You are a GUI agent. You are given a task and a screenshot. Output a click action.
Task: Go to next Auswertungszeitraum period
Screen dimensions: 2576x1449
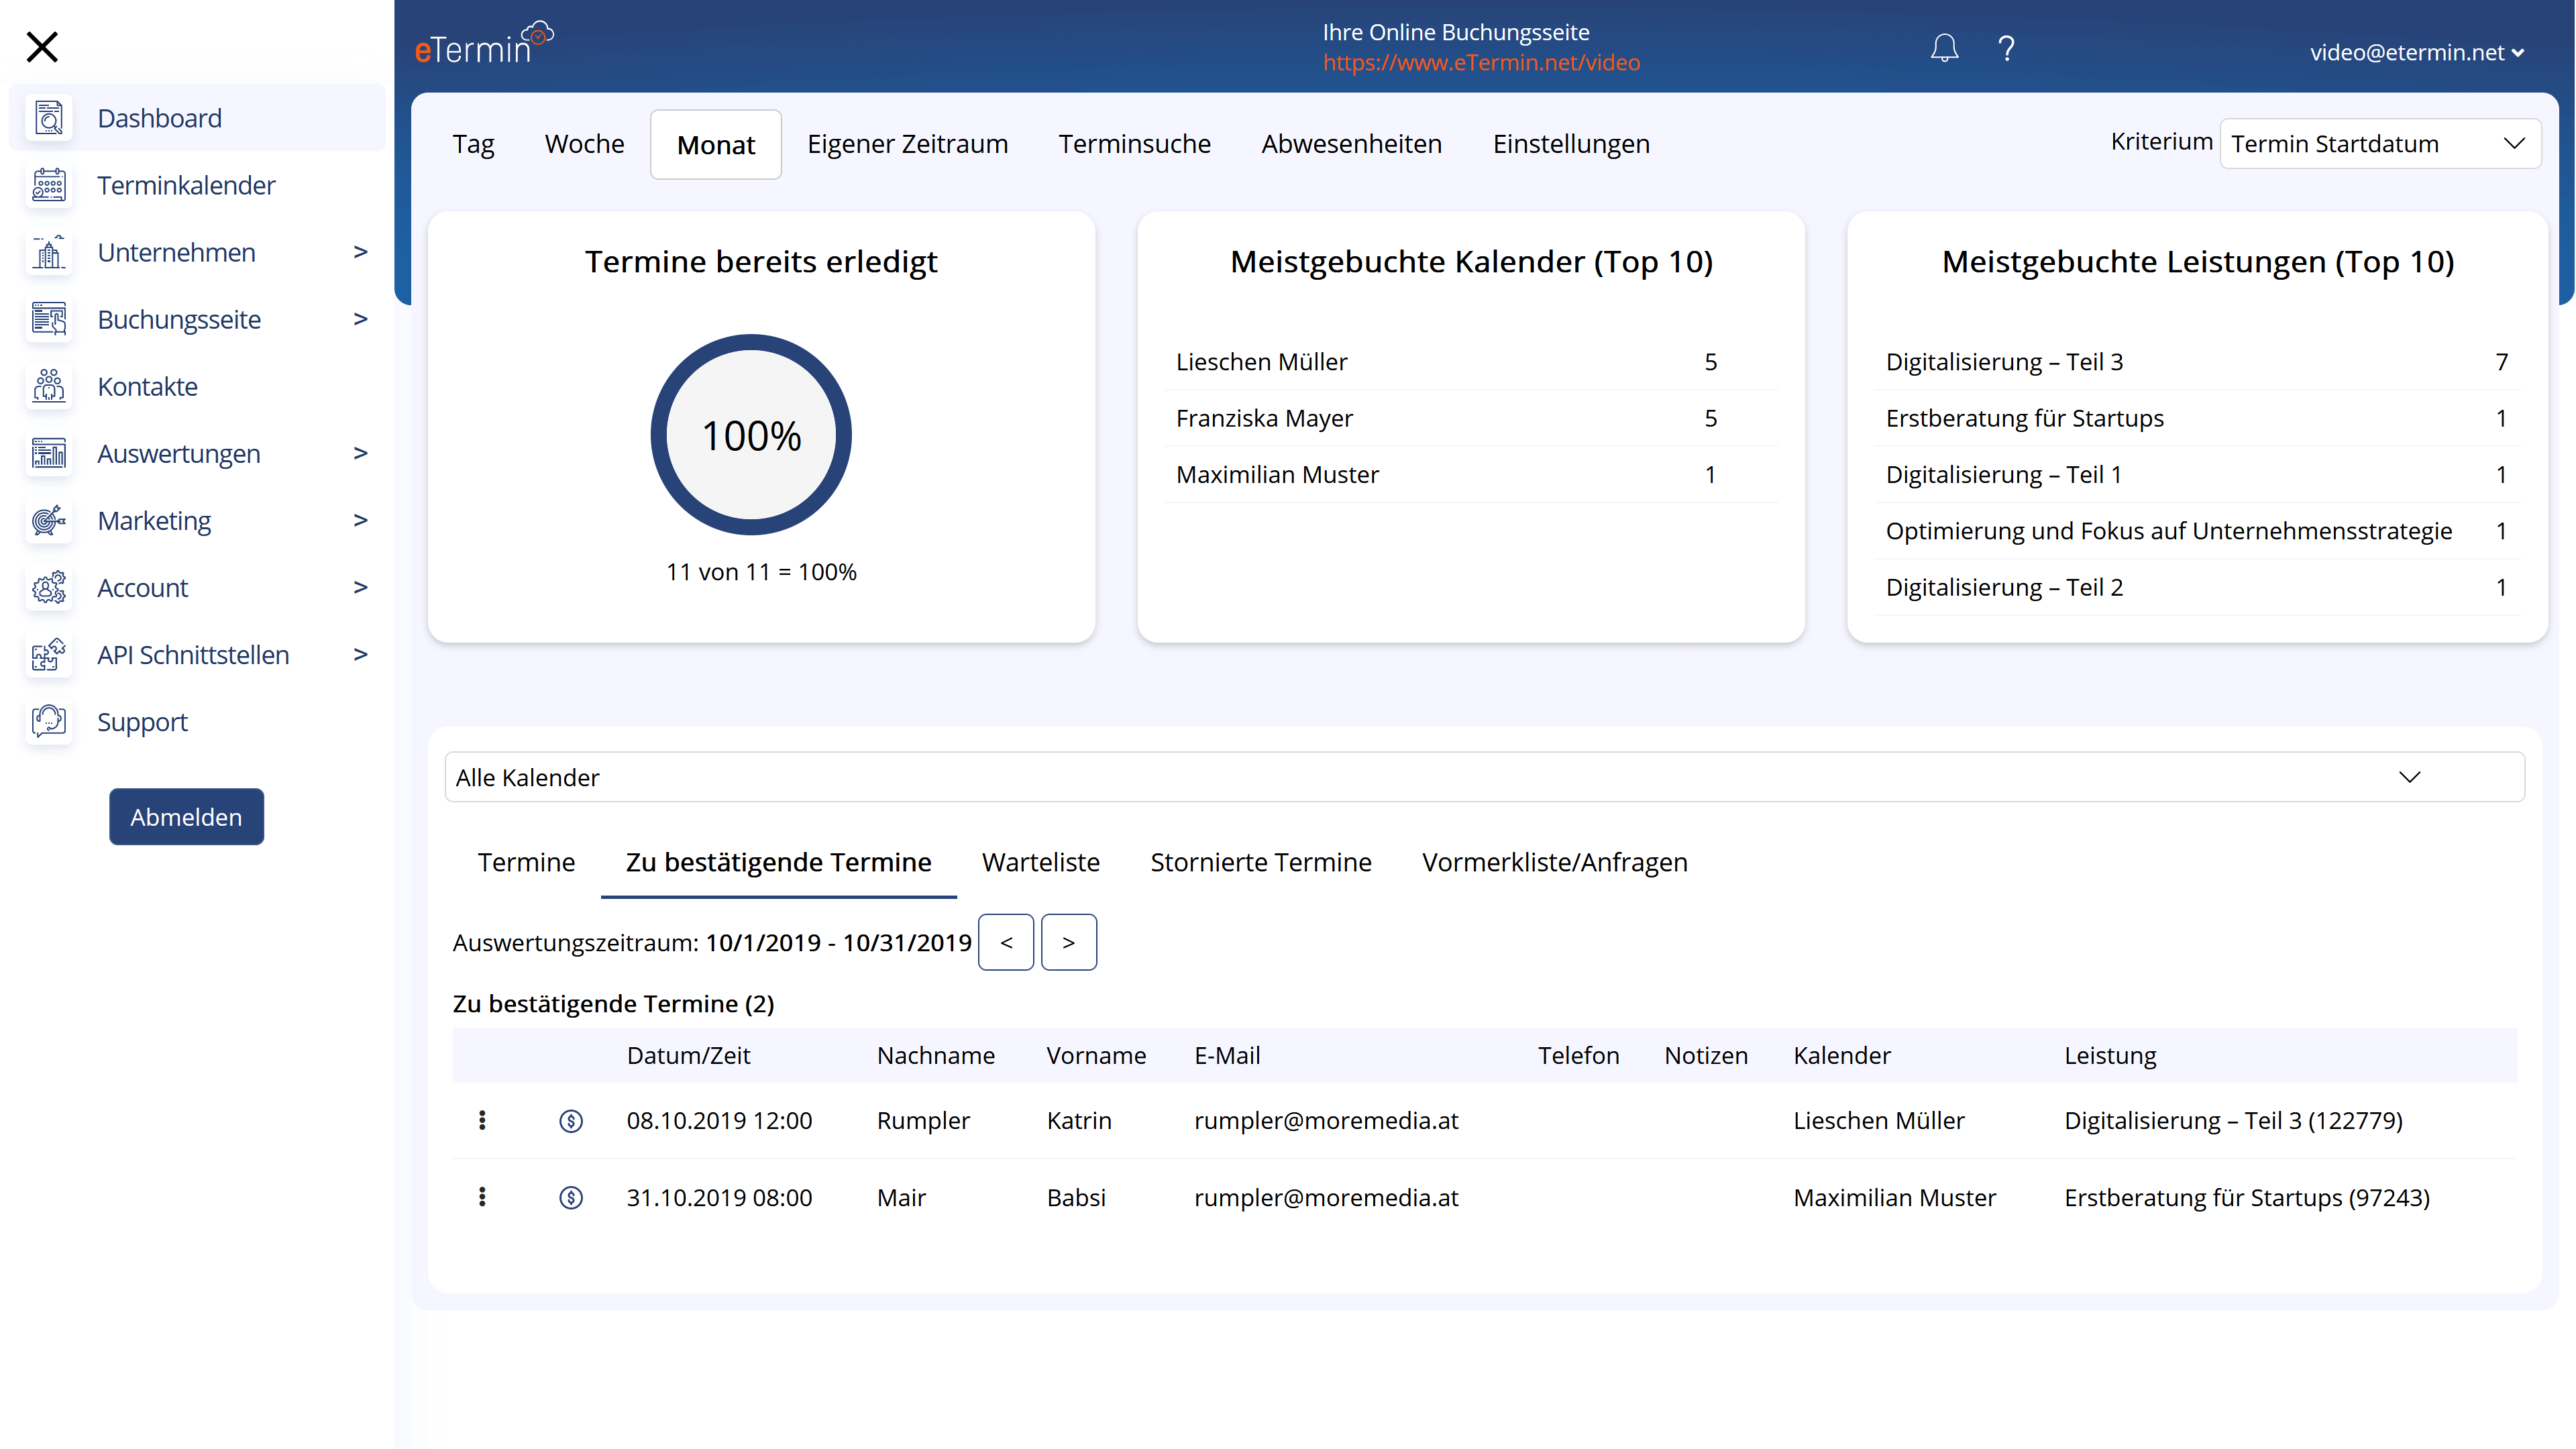(1069, 942)
